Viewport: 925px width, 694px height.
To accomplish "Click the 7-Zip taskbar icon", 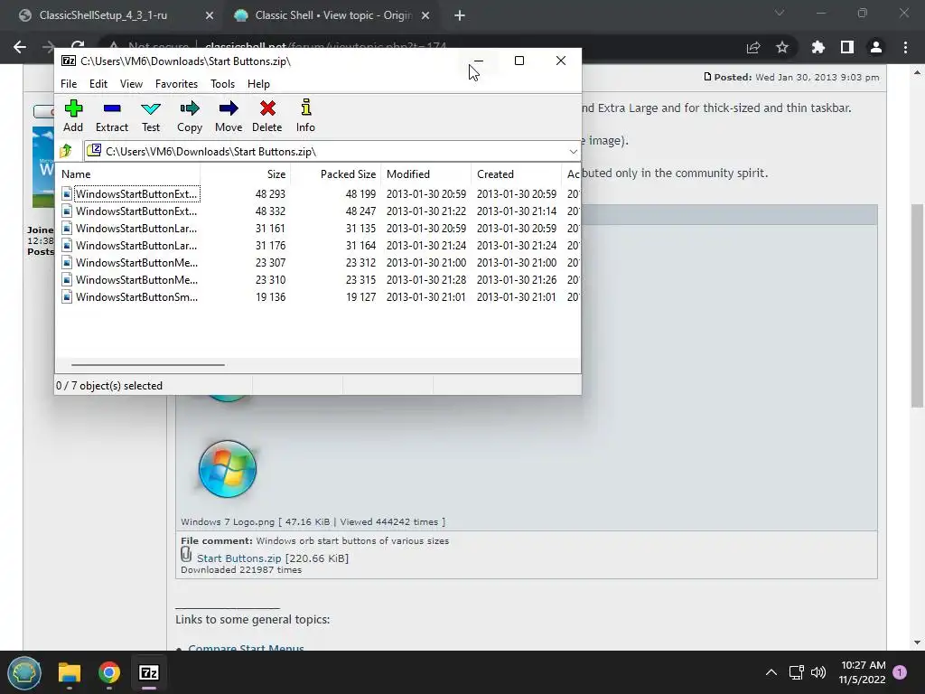I will [149, 672].
